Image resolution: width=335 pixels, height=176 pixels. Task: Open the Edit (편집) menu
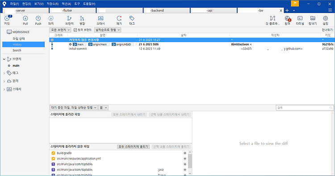(26, 4)
